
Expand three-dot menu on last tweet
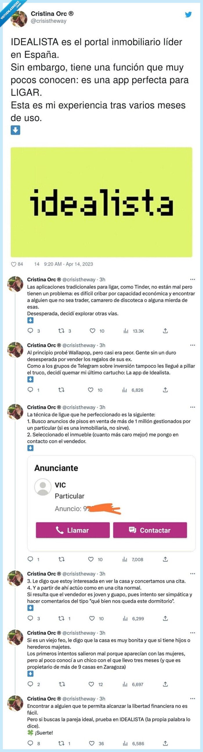click(x=193, y=698)
